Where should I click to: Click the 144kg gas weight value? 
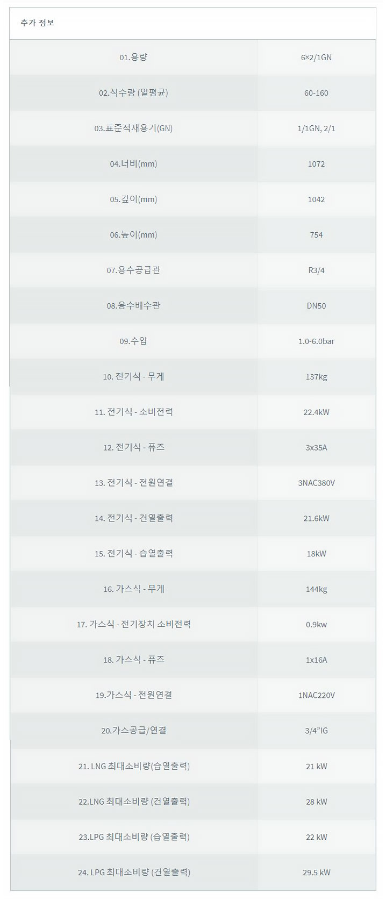[316, 589]
